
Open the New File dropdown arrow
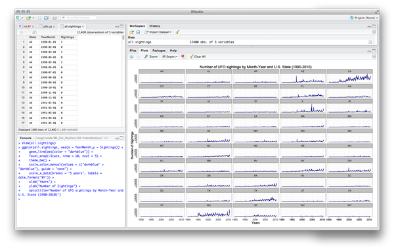22,18
